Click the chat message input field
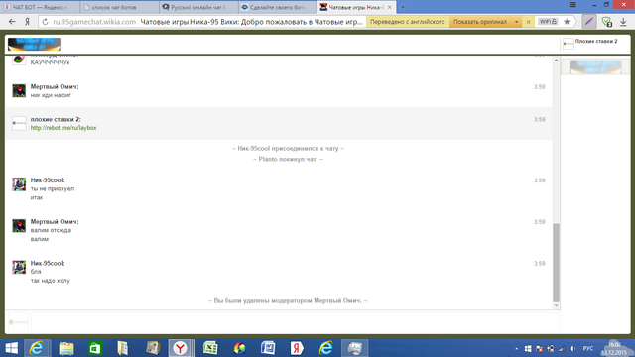This screenshot has width=635, height=357. 296,322
